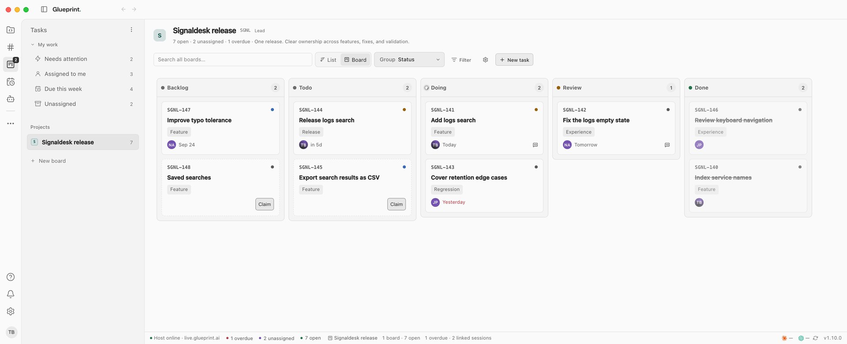Open the code projects folder icon
The image size is (847, 344).
(x=11, y=30)
